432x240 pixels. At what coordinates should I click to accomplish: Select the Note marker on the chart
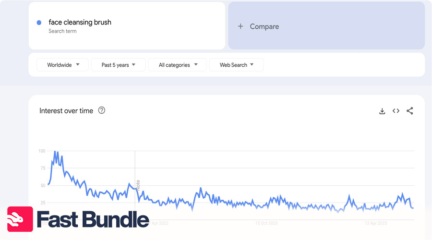(138, 185)
